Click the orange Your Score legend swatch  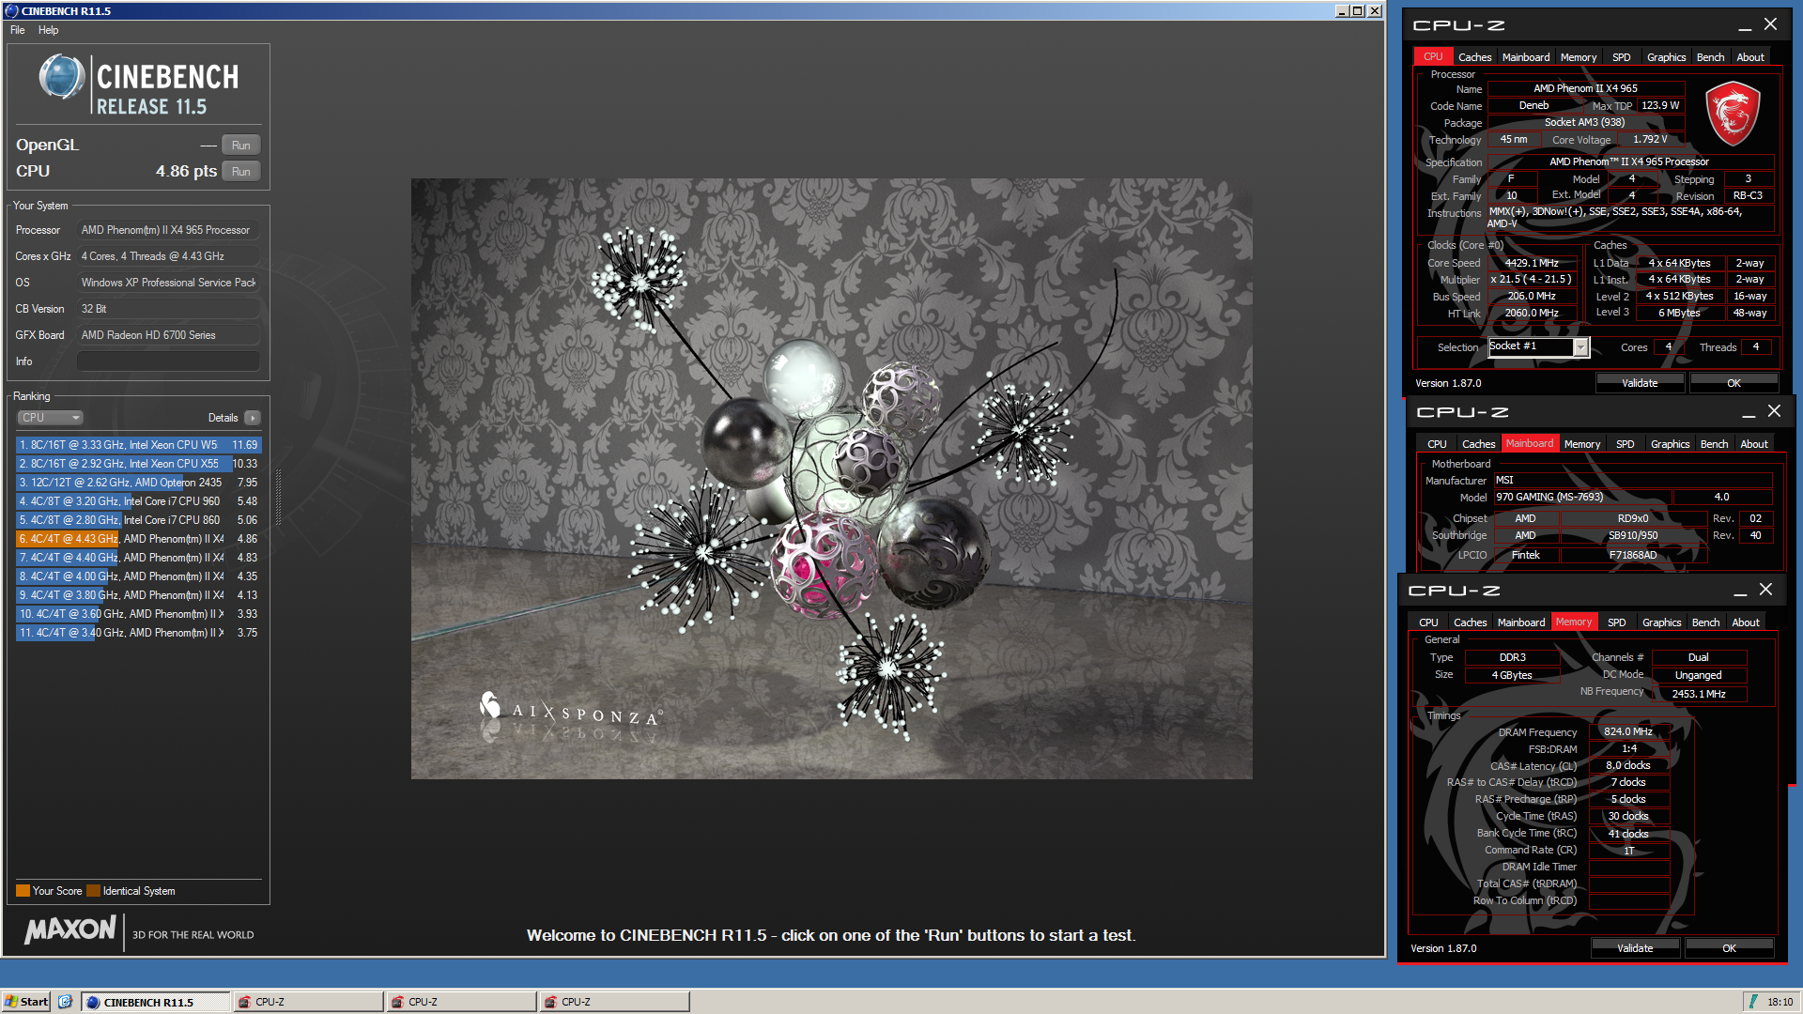point(23,891)
